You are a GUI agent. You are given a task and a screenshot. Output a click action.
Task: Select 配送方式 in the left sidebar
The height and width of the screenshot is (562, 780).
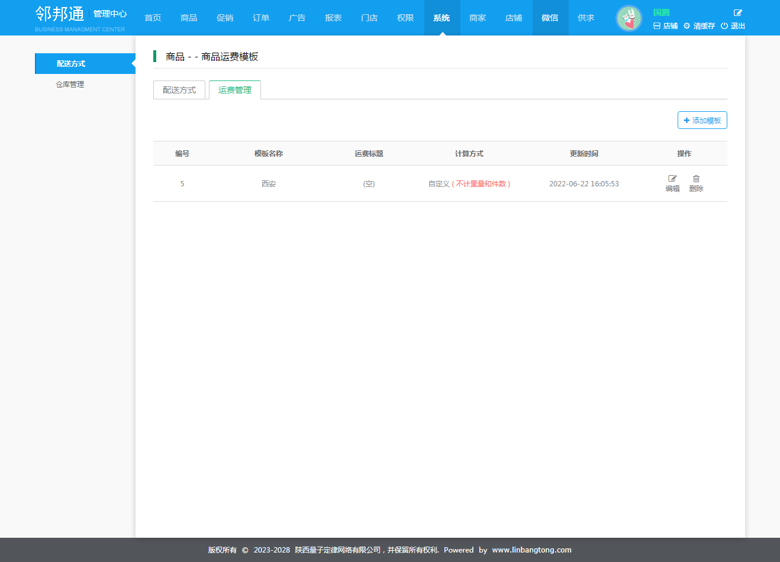click(x=71, y=64)
